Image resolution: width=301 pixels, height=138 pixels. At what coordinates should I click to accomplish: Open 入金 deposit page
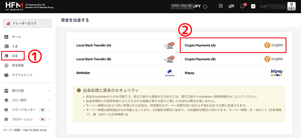(x=15, y=46)
